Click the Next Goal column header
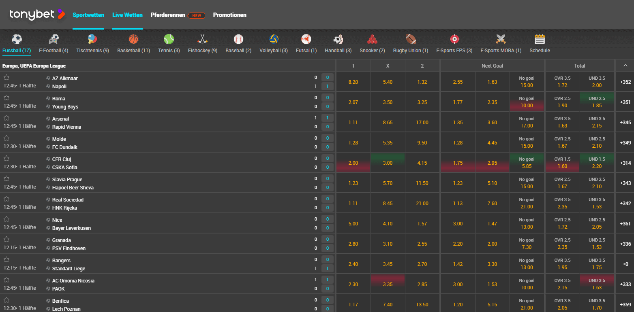The height and width of the screenshot is (312, 634). click(492, 66)
